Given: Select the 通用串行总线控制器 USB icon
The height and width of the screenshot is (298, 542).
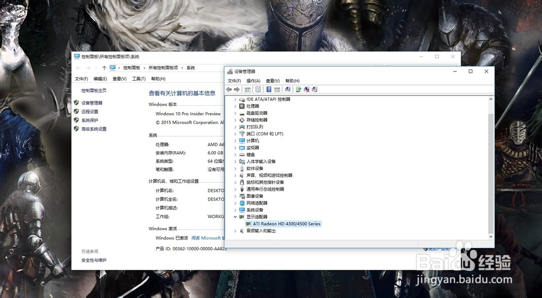Looking at the screenshot, I should pos(242,189).
